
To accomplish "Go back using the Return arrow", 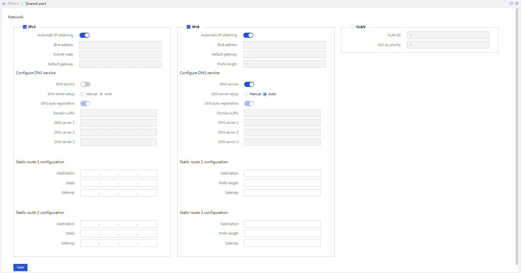I will coord(4,4).
